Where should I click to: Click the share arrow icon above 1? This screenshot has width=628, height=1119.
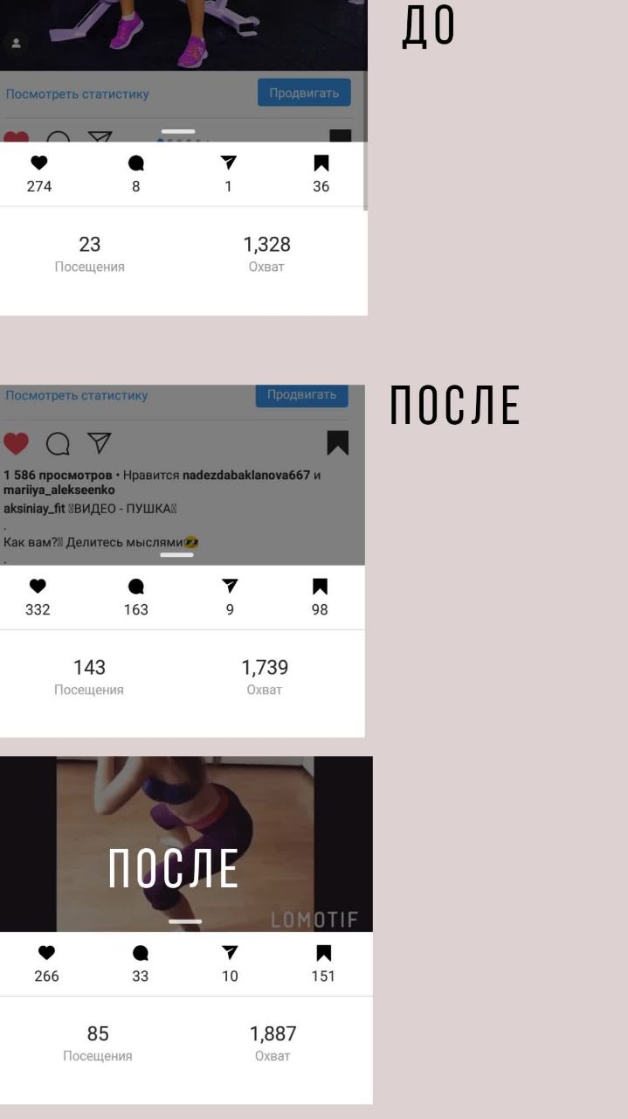click(228, 163)
